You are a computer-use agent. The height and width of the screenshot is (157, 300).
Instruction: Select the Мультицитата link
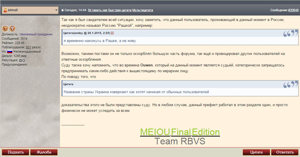[x=142, y=10]
